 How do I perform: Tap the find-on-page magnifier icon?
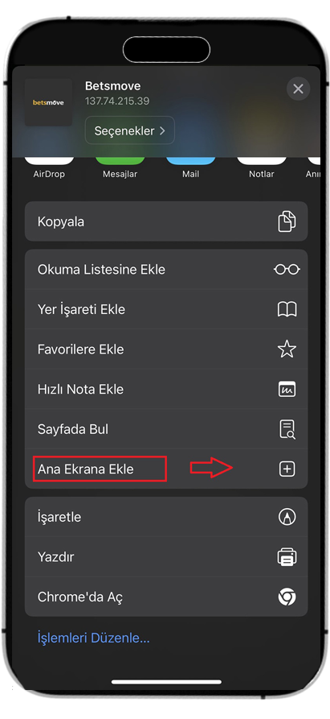coord(287,429)
